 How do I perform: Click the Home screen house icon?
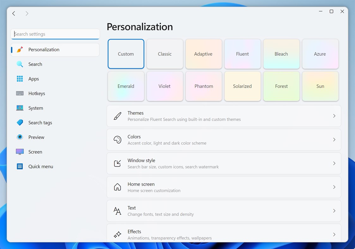pyautogui.click(x=117, y=187)
